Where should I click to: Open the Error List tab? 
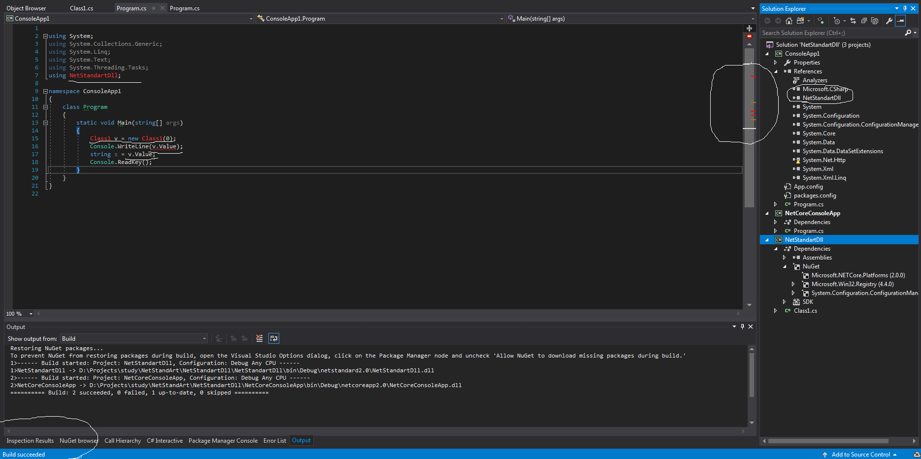[274, 441]
